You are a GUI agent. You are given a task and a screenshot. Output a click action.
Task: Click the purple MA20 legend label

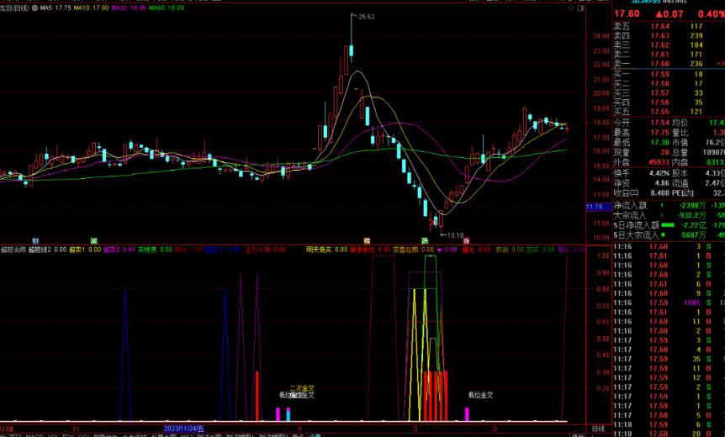(129, 8)
